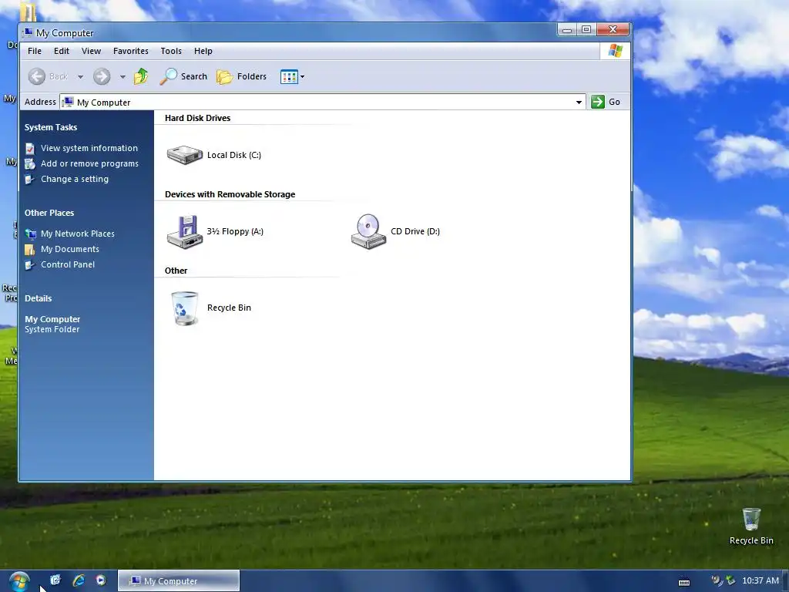Click Devices with Removable Storage header
Image resolution: width=789 pixels, height=592 pixels.
[x=230, y=194]
